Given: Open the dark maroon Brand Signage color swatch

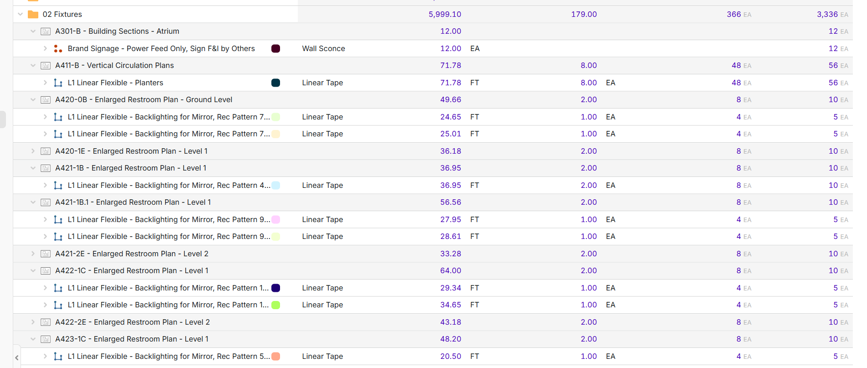Looking at the screenshot, I should 275,49.
